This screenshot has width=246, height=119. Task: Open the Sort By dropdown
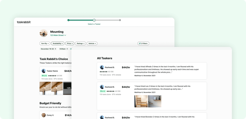(45, 43)
